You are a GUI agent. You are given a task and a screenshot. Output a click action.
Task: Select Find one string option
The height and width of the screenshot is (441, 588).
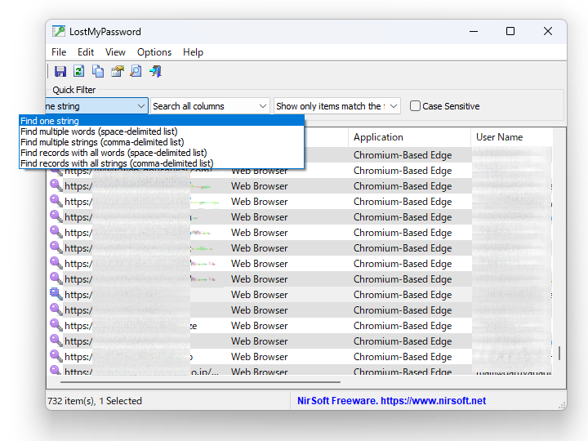click(162, 121)
